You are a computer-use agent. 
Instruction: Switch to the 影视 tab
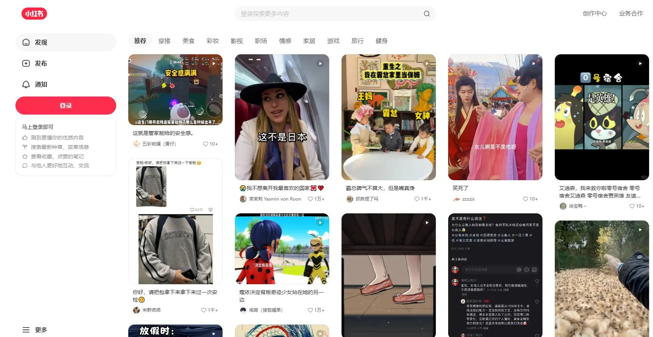click(237, 41)
